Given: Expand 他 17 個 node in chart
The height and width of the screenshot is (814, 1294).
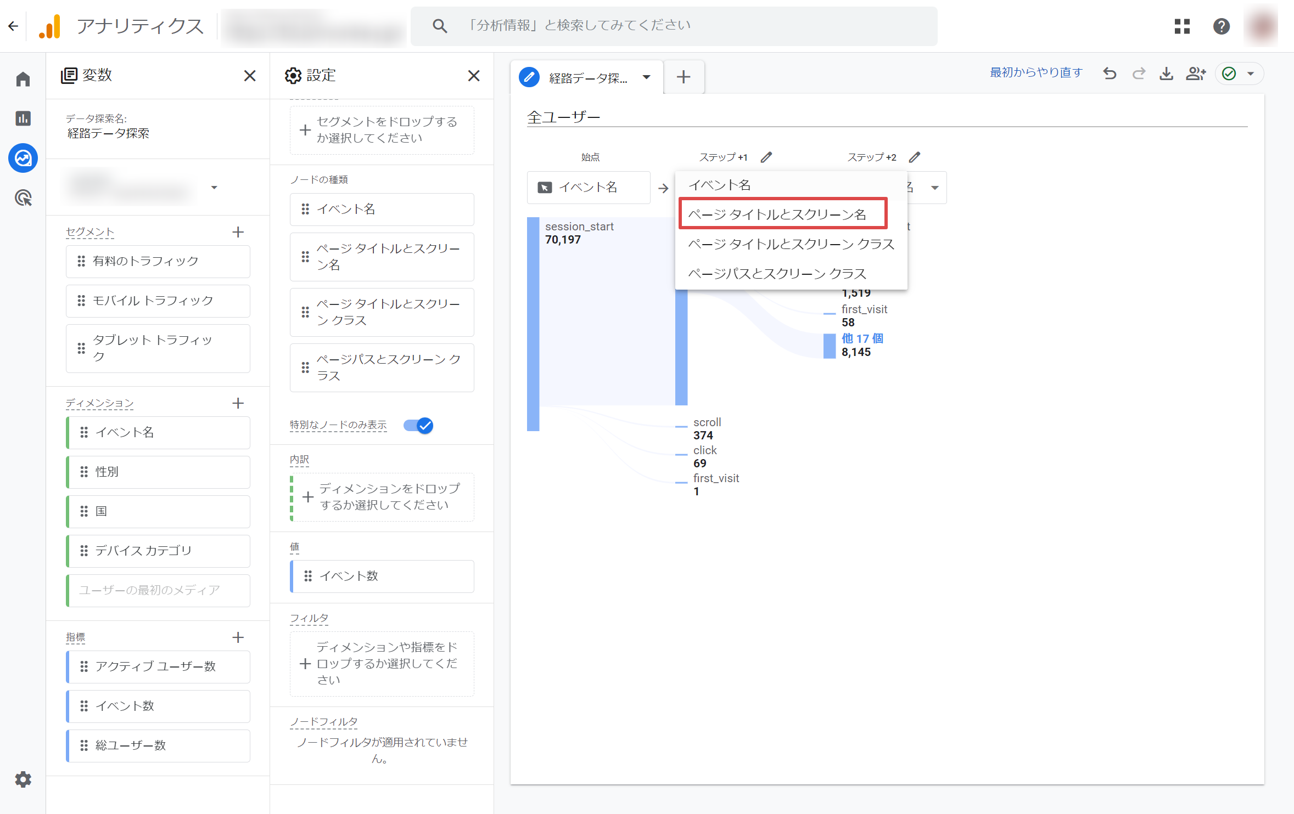Looking at the screenshot, I should 862,338.
